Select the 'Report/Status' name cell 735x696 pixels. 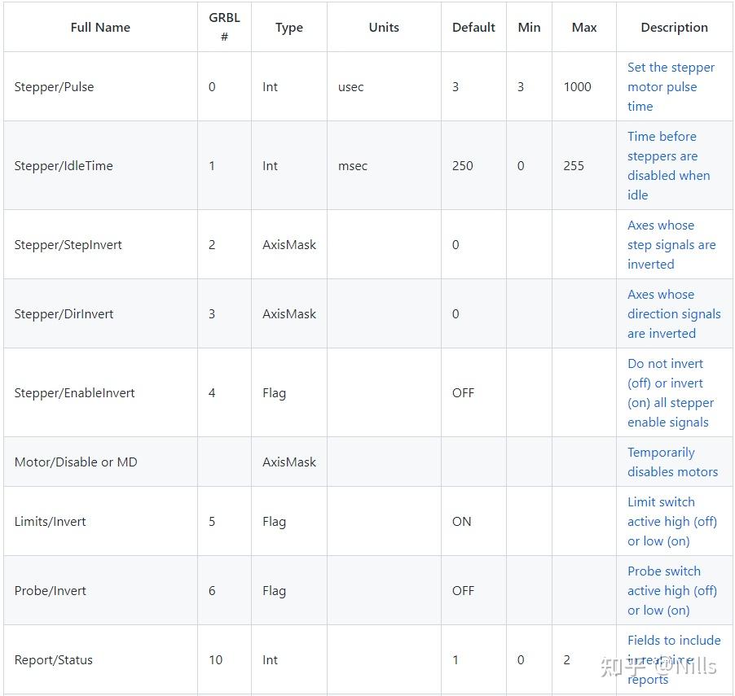pos(53,660)
